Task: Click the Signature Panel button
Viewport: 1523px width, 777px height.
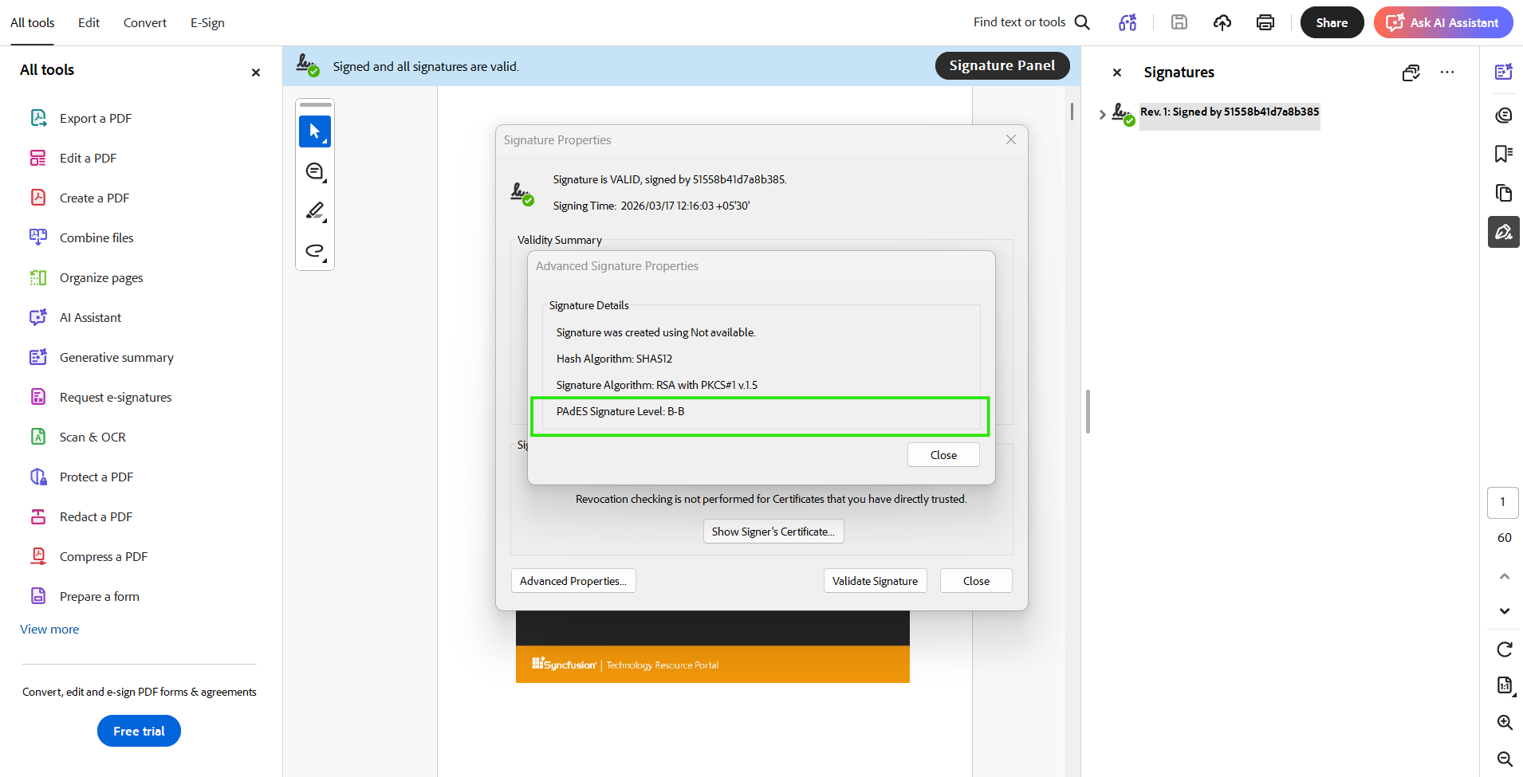Action: click(x=1002, y=65)
